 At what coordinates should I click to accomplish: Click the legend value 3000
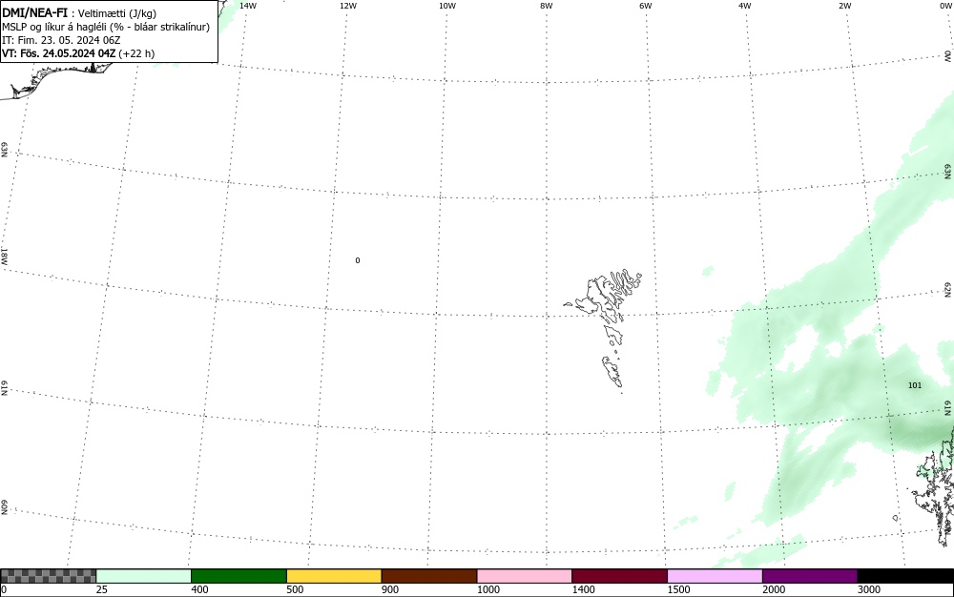point(869,589)
